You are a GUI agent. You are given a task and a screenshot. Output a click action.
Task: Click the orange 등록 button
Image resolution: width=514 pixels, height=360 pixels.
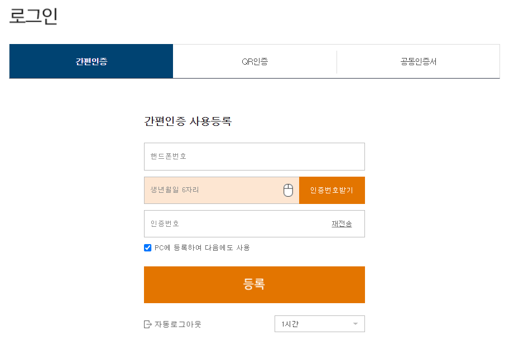[x=254, y=284]
